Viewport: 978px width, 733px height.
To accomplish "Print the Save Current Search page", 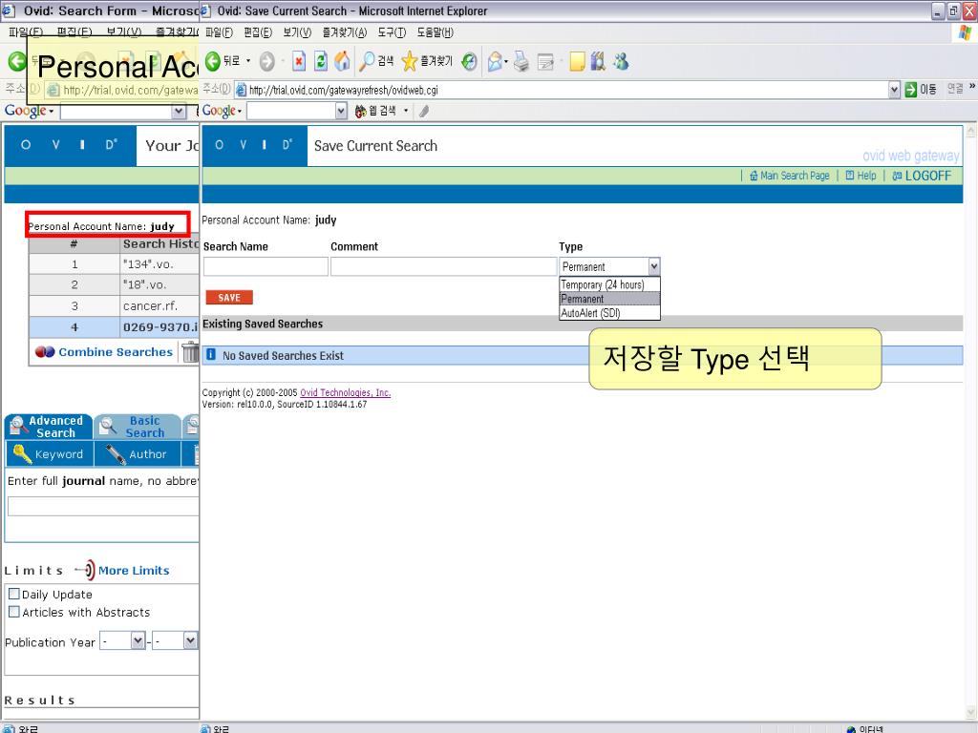I will [521, 61].
